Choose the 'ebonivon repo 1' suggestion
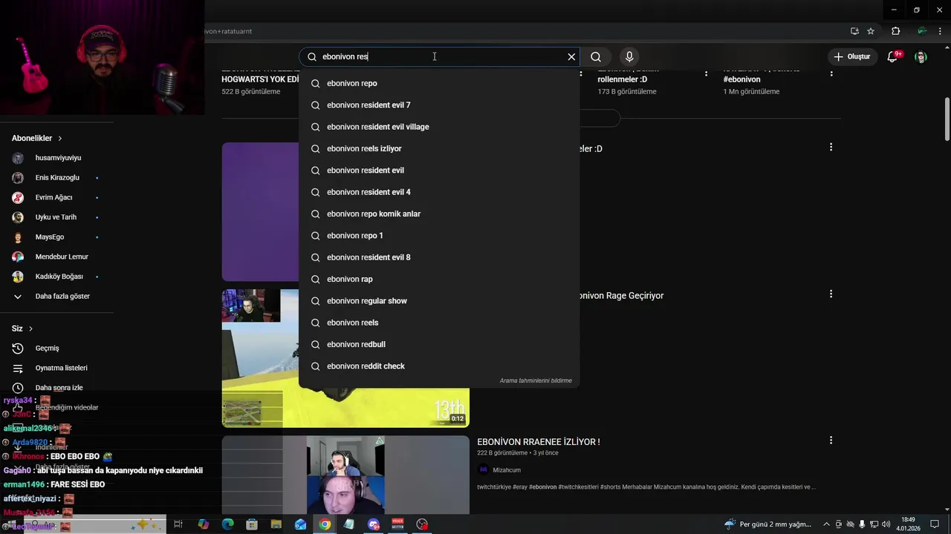951x534 pixels. [x=439, y=236]
